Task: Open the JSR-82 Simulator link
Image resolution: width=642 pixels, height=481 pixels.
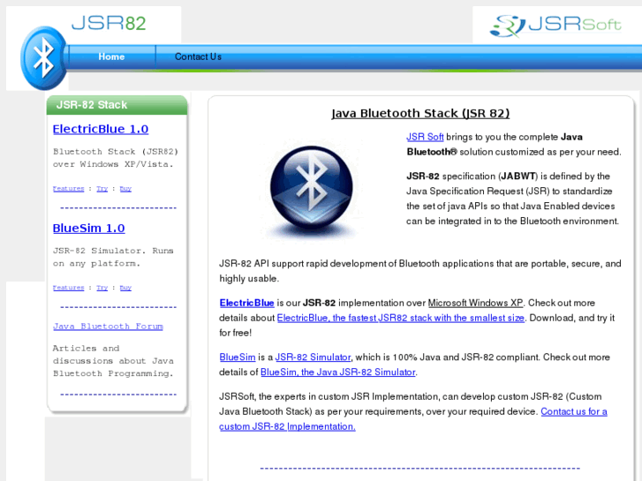Action: (x=313, y=357)
